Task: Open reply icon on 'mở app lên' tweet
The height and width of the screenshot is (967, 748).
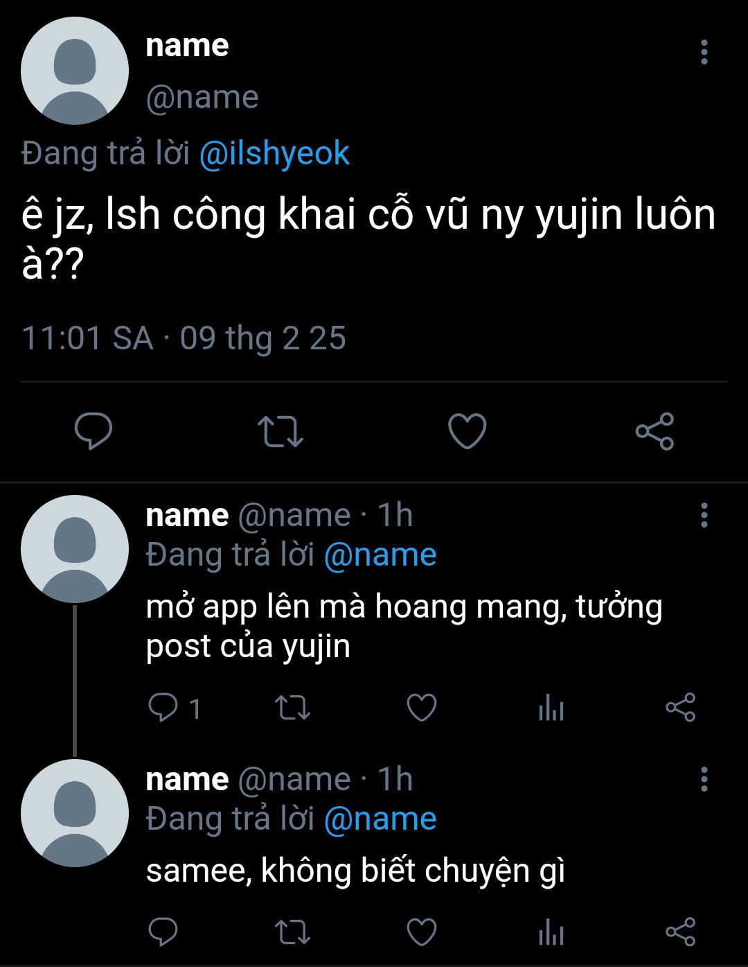Action: [163, 708]
